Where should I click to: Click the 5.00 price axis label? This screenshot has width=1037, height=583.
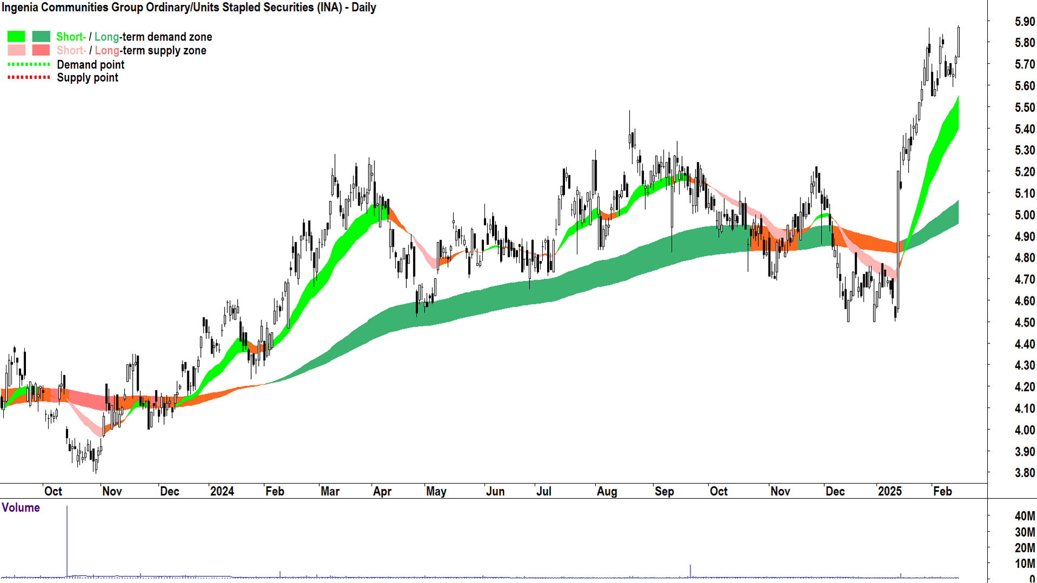[1025, 215]
